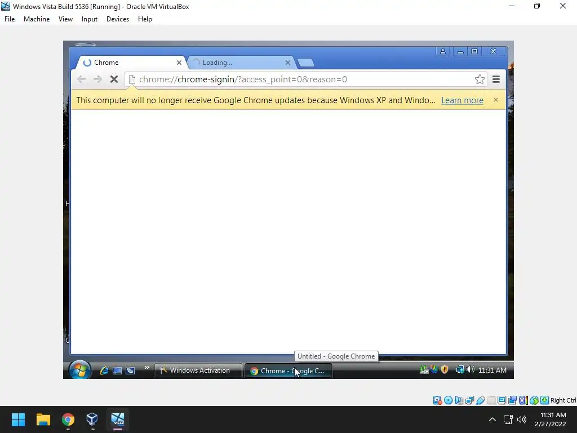Click VirtualBox mouse integration indicator
577x433 pixels.
pos(534,400)
